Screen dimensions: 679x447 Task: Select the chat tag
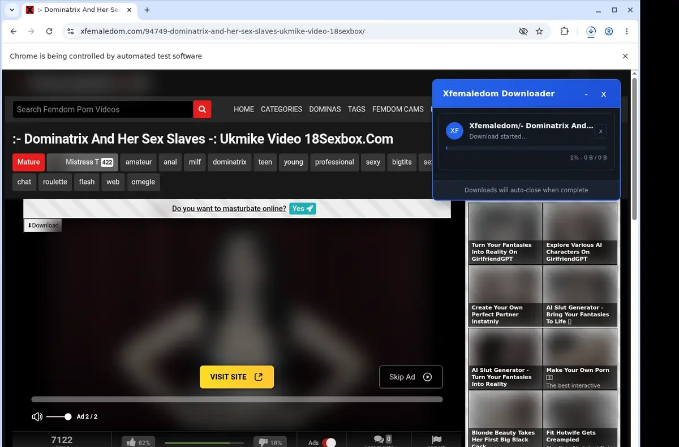(x=24, y=182)
